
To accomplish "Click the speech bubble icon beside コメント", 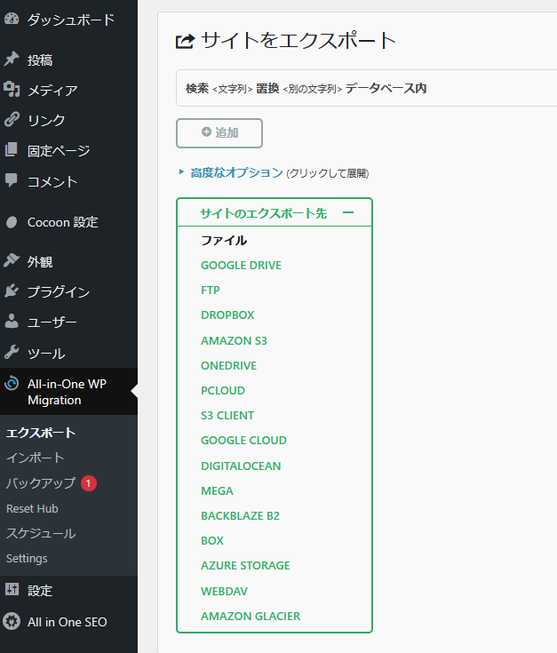I will point(12,180).
